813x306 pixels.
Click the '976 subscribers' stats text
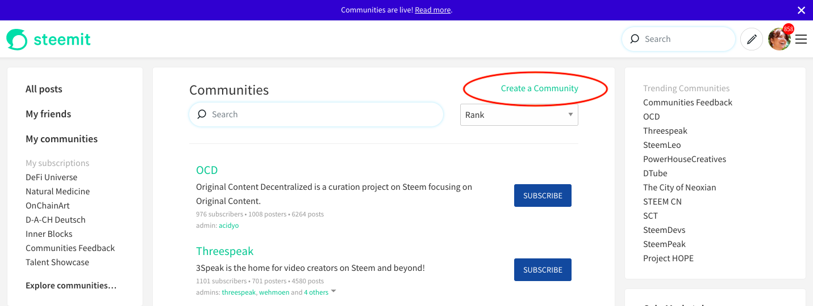pyautogui.click(x=220, y=214)
